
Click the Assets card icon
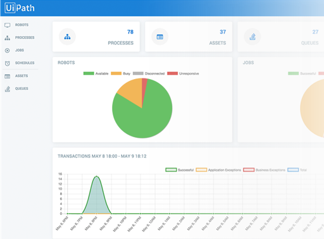pos(160,37)
